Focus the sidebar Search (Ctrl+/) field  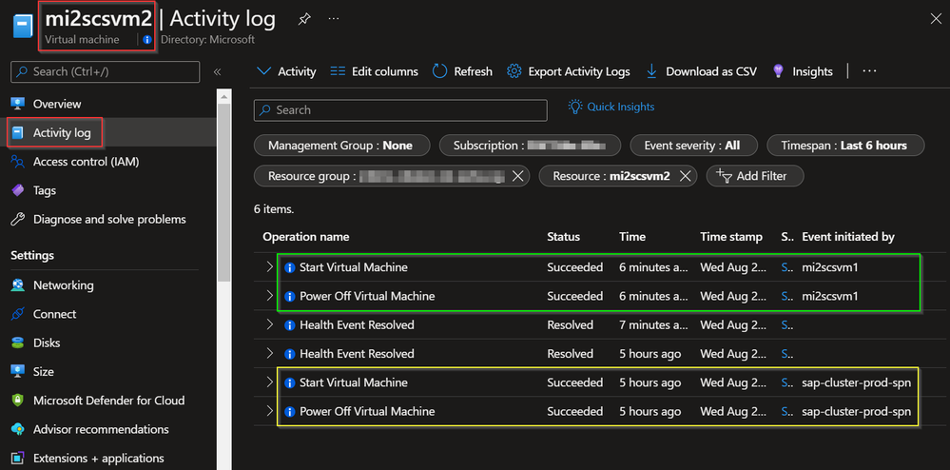coord(105,71)
